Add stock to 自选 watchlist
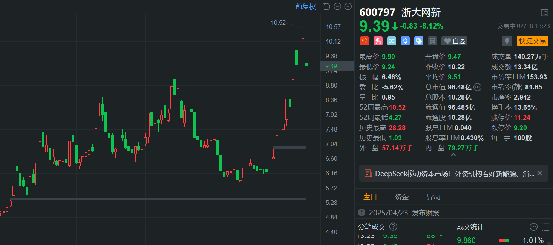The image size is (553, 245). (x=454, y=41)
